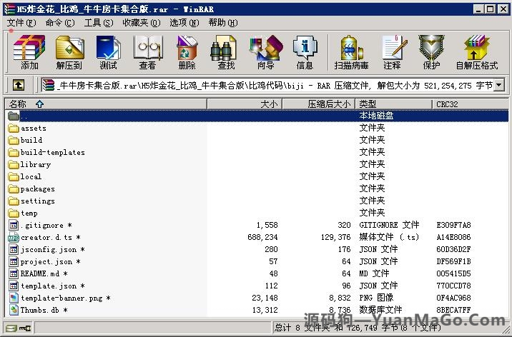Select the library folder row
This screenshot has height=337, width=512.
pos(257,164)
